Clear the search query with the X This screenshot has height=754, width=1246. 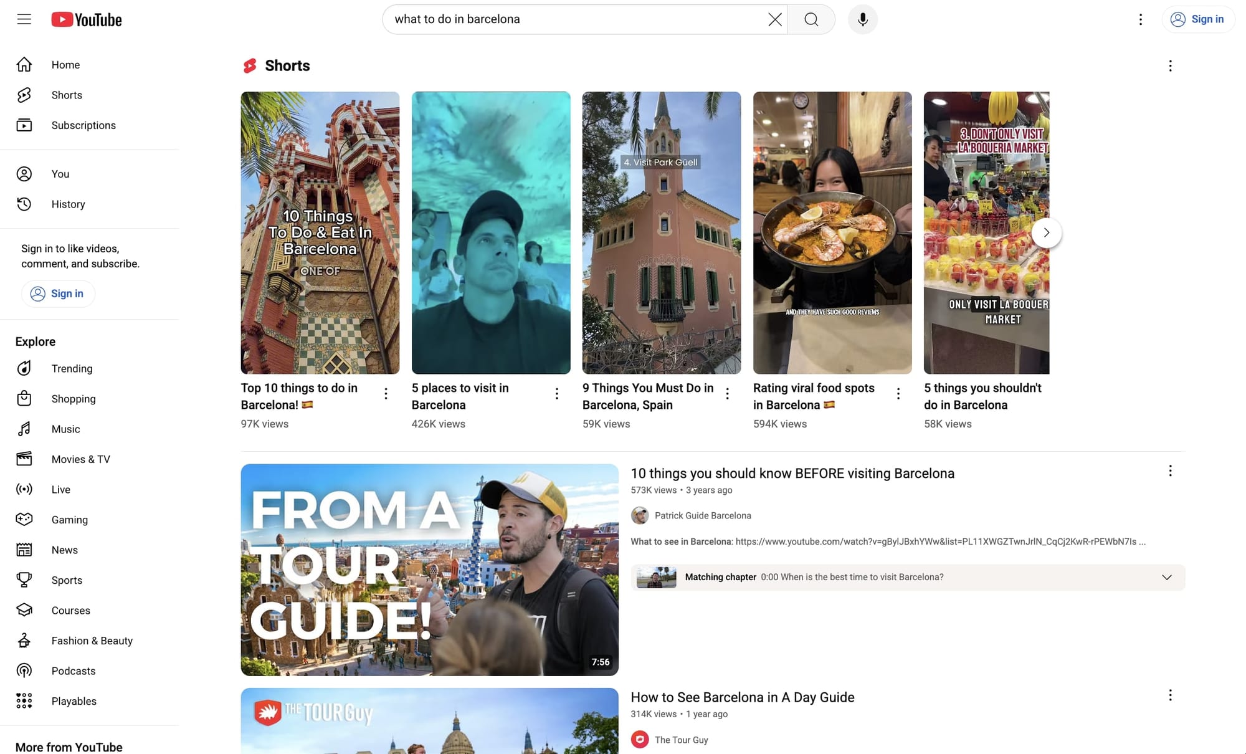click(774, 19)
